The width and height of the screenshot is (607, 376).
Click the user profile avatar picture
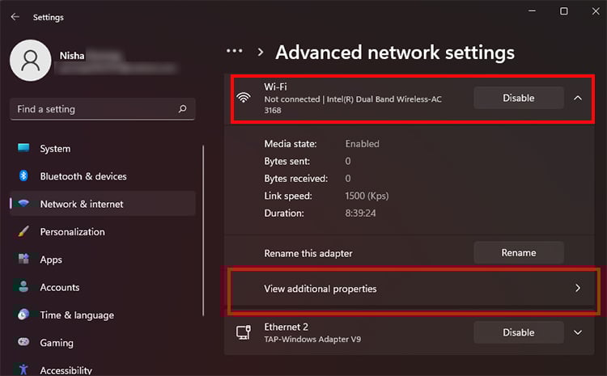point(30,61)
